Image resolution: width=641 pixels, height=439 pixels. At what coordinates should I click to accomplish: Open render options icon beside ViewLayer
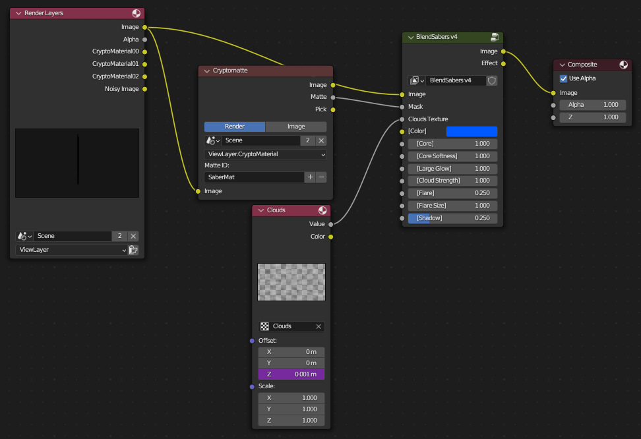pyautogui.click(x=133, y=250)
